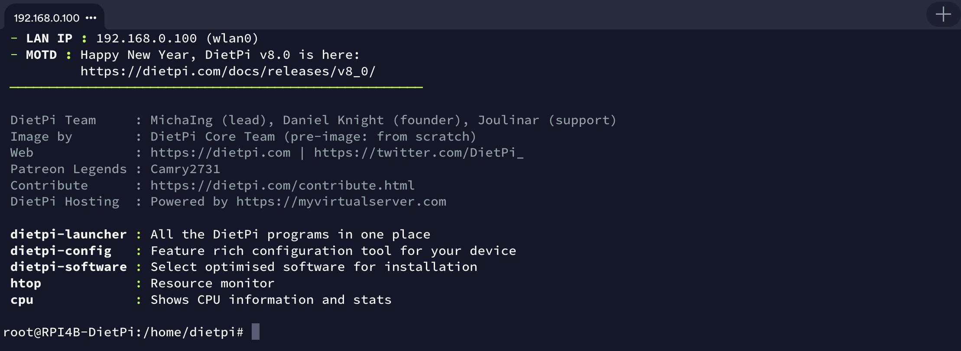The width and height of the screenshot is (961, 351).
Task: Click the Patreon Legends name Camry2731
Action: click(x=185, y=169)
